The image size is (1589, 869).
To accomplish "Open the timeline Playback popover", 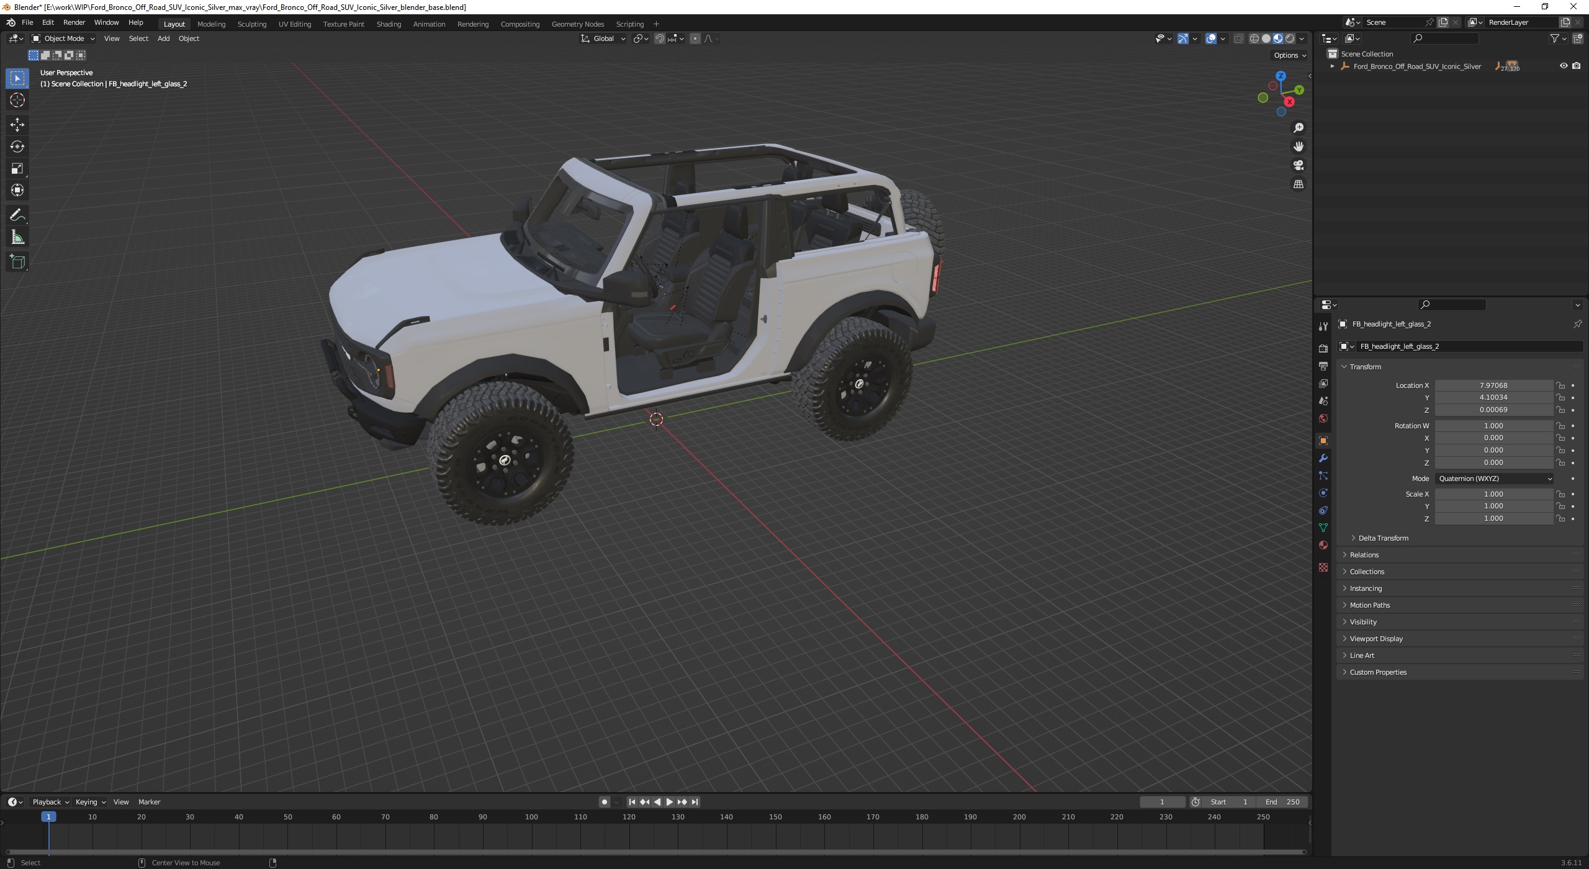I will 50,802.
